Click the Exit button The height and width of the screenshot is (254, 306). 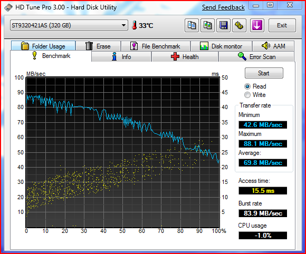click(x=282, y=25)
